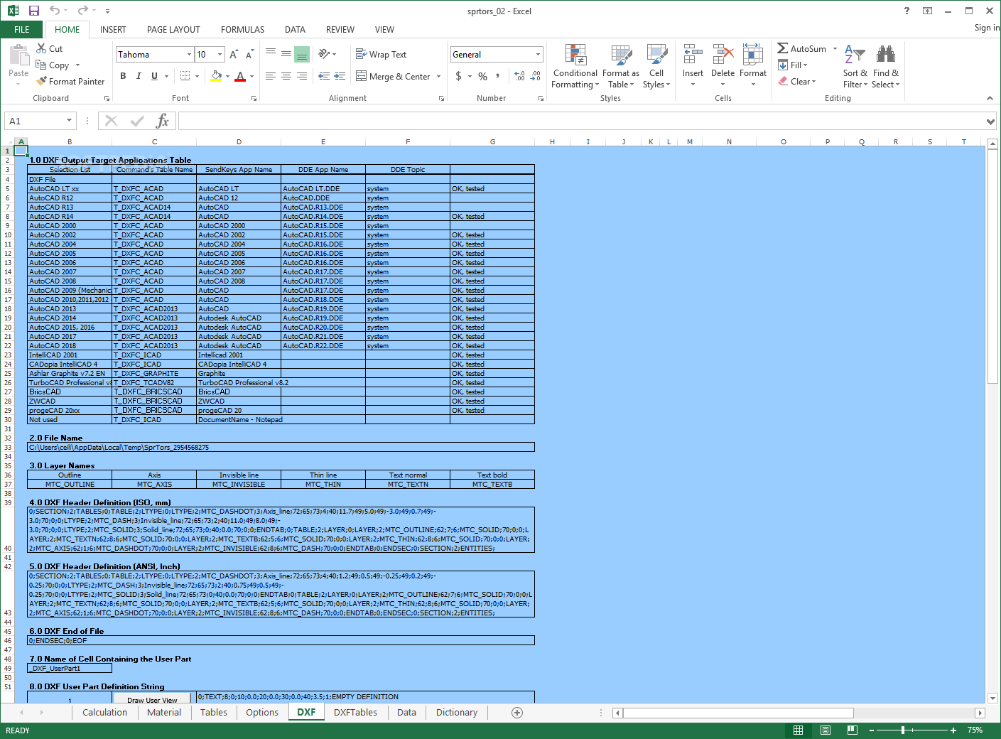This screenshot has height=739, width=1001.
Task: Switch to Page Layout view in status bar
Action: coord(826,730)
